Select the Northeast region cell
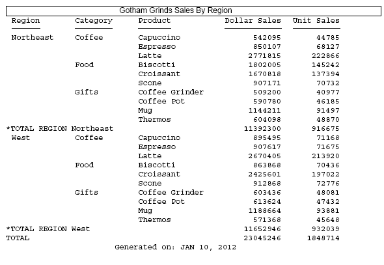Image resolution: width=384 pixels, height=265 pixels. (x=33, y=38)
